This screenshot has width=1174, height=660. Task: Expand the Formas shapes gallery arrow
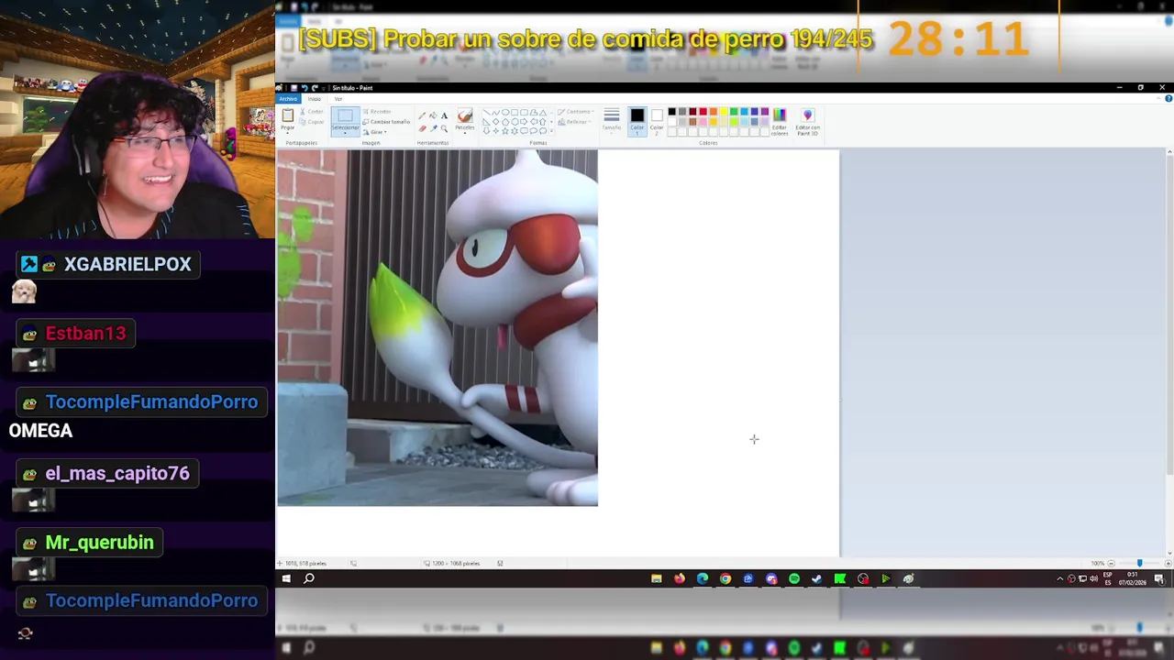tap(551, 131)
